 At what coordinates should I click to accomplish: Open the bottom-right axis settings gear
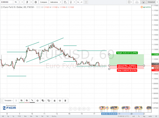point(156,116)
